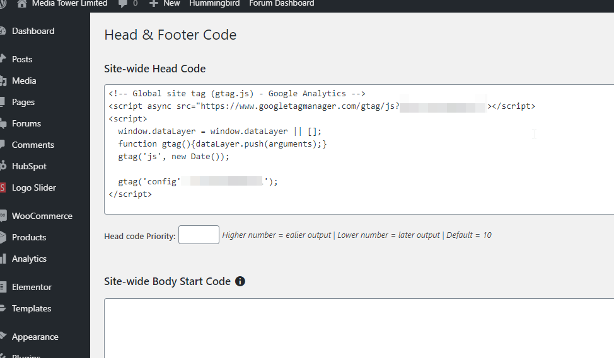Viewport: 614px width, 358px height.
Task: Open Forum Dashboard in the admin bar
Action: pyautogui.click(x=282, y=4)
